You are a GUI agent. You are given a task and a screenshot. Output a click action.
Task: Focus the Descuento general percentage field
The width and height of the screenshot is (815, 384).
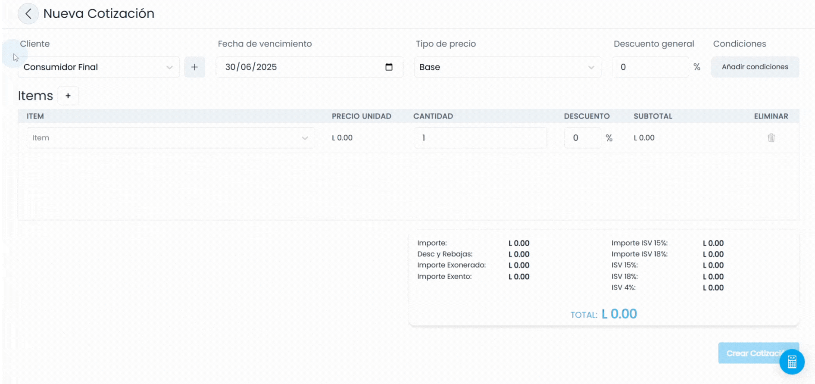click(650, 67)
